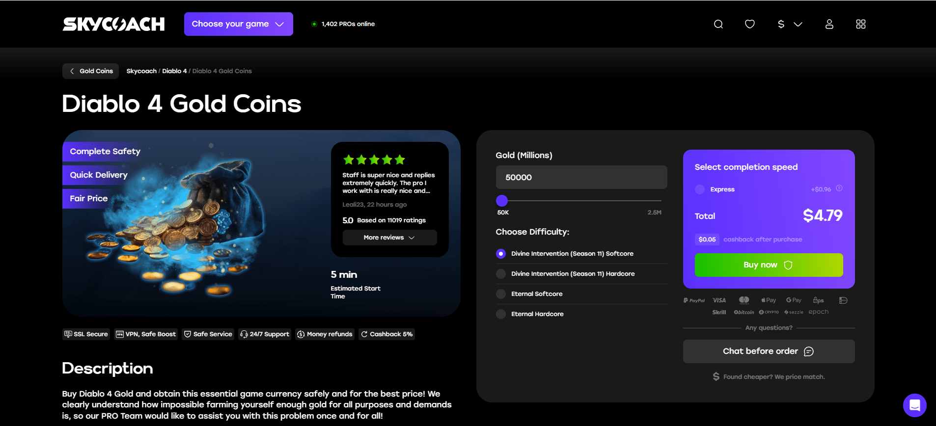Click the Express info question icon
The height and width of the screenshot is (426, 936).
coord(839,188)
